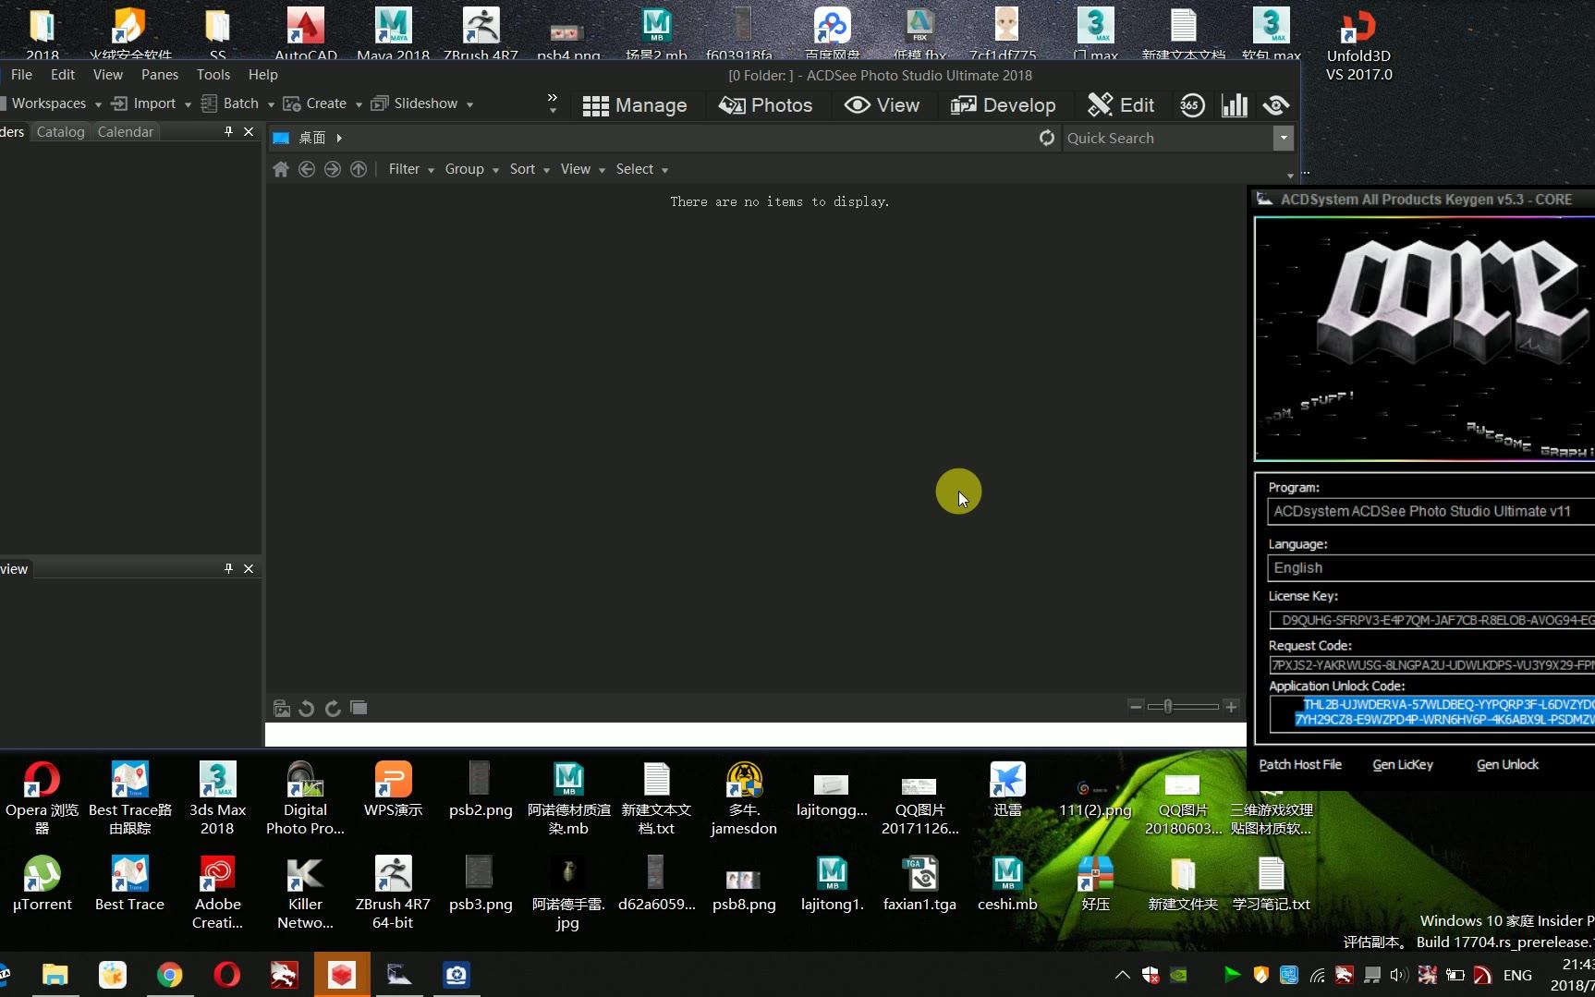Viewport: 1595px width, 997px height.
Task: Switch to the Catalog tab
Action: [x=61, y=132]
